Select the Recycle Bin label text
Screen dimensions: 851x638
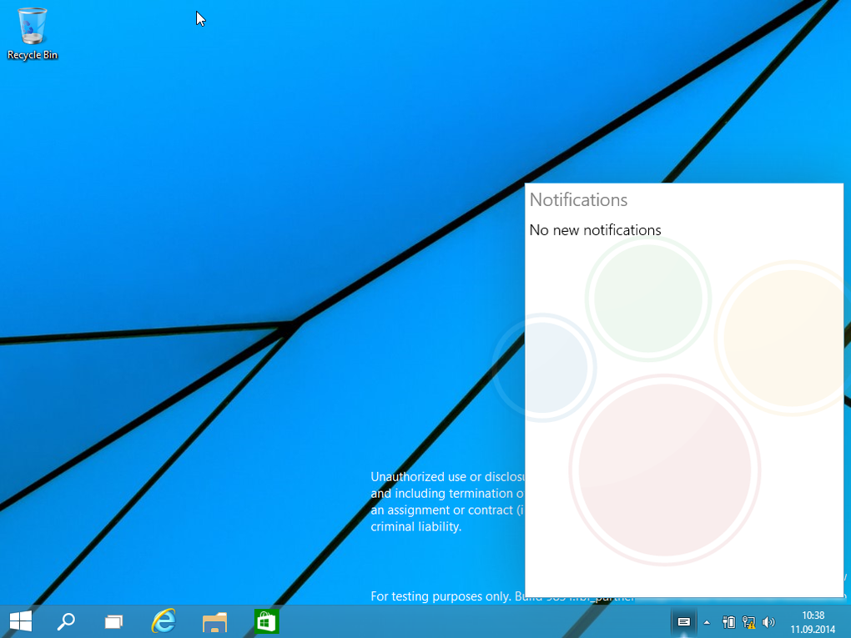[32, 56]
